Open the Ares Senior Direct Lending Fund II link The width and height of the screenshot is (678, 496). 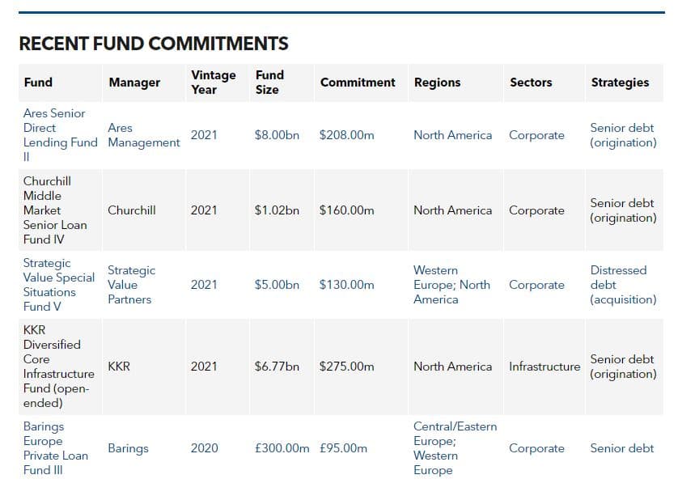click(x=60, y=135)
